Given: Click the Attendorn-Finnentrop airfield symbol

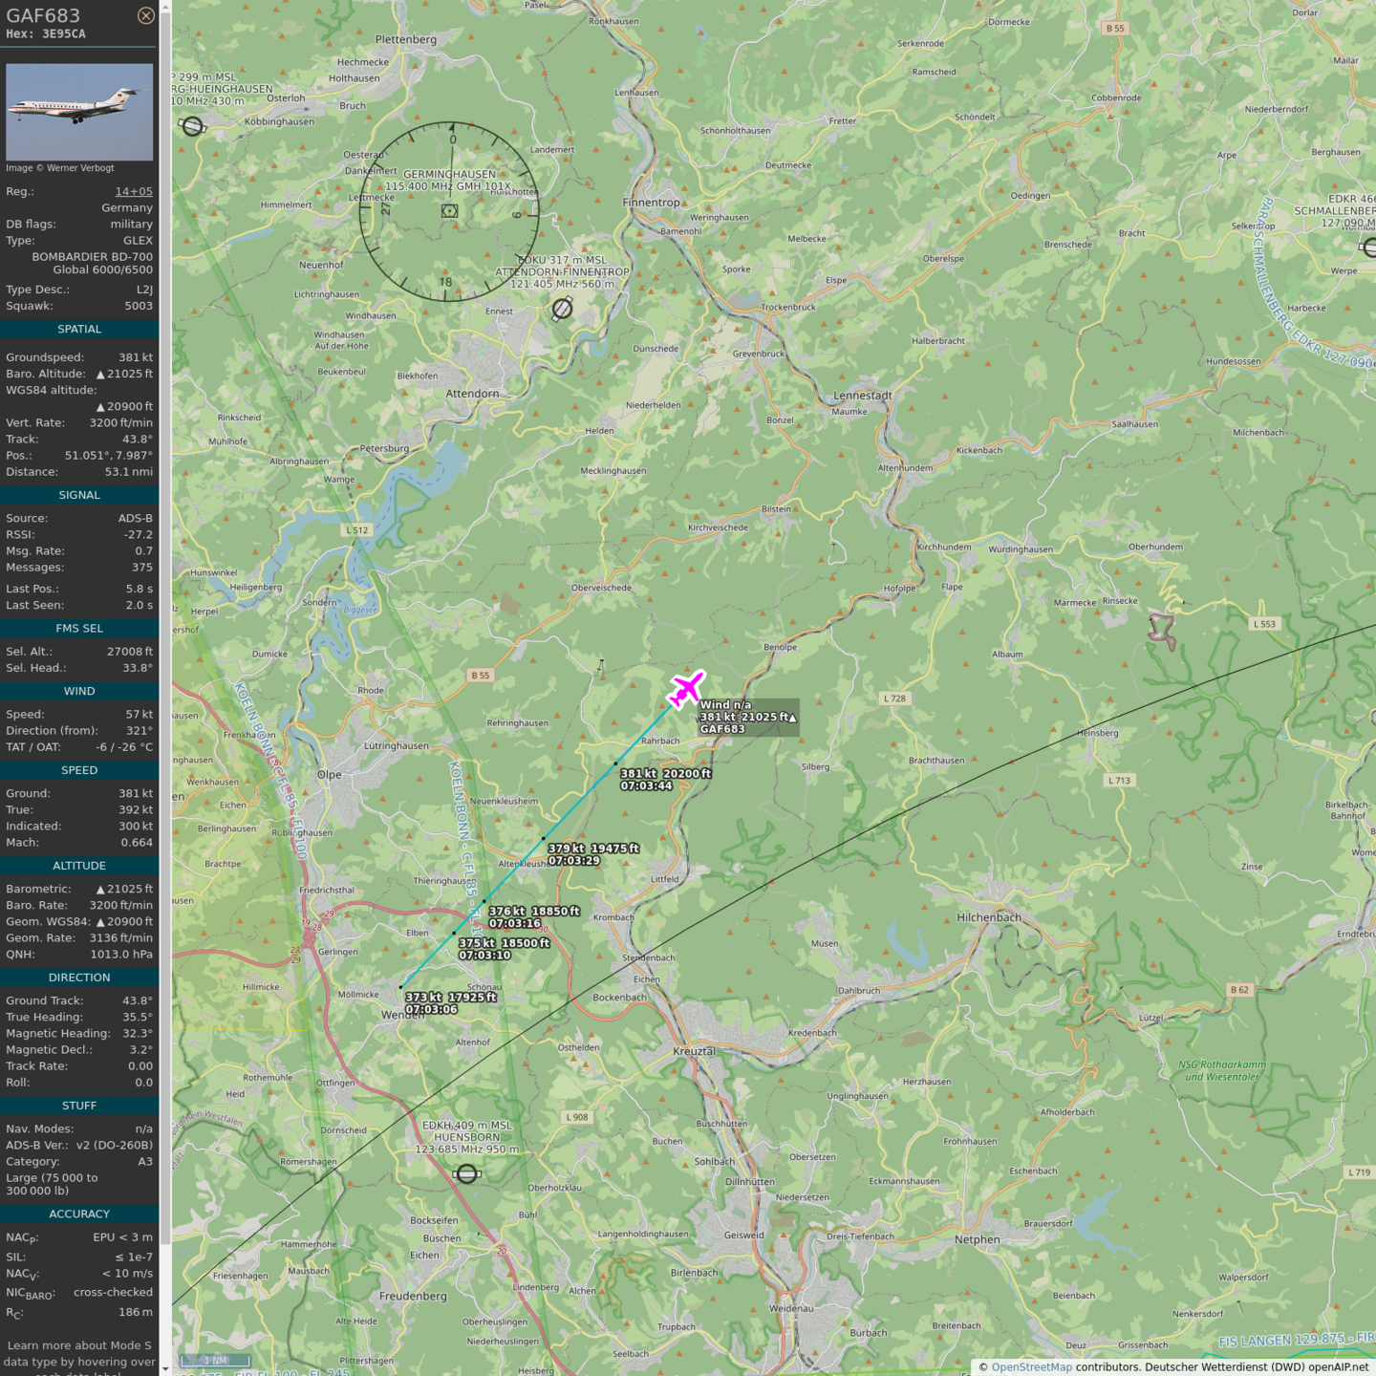Looking at the screenshot, I should [563, 309].
